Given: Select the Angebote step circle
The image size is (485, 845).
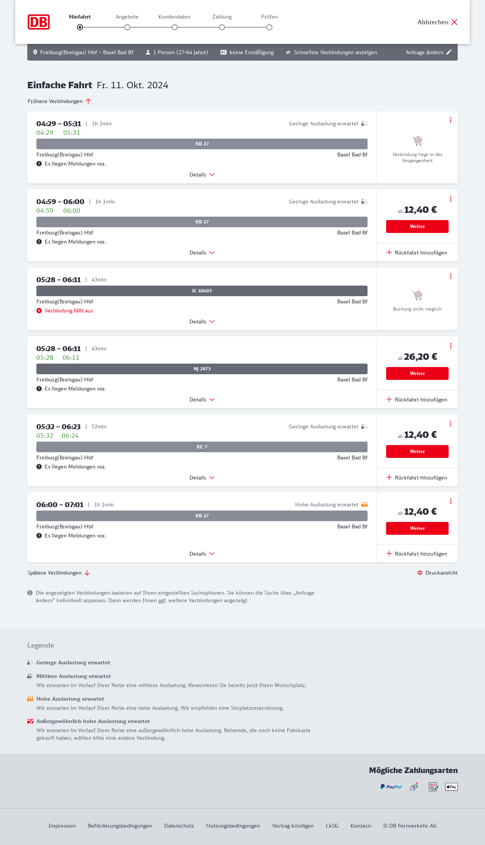Looking at the screenshot, I should [127, 27].
